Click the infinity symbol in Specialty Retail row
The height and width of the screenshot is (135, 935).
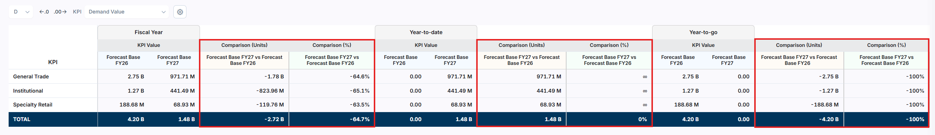pyautogui.click(x=645, y=105)
